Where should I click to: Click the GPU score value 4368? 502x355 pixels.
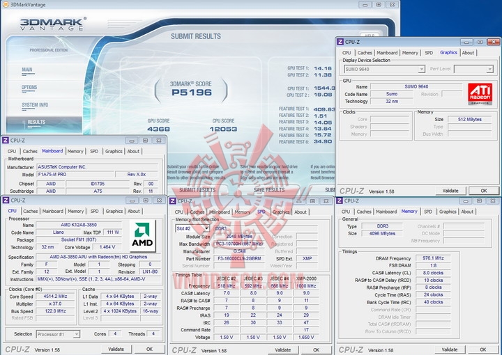tap(158, 129)
